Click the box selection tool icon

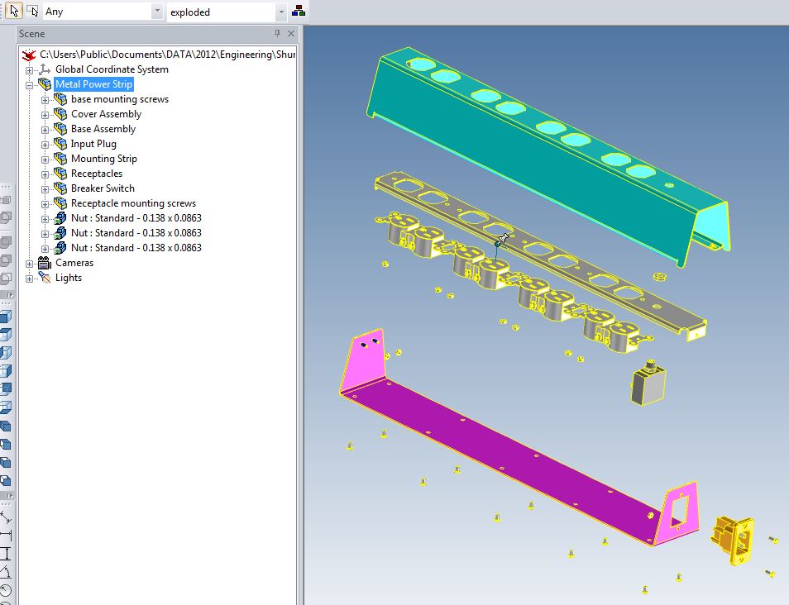click(32, 11)
